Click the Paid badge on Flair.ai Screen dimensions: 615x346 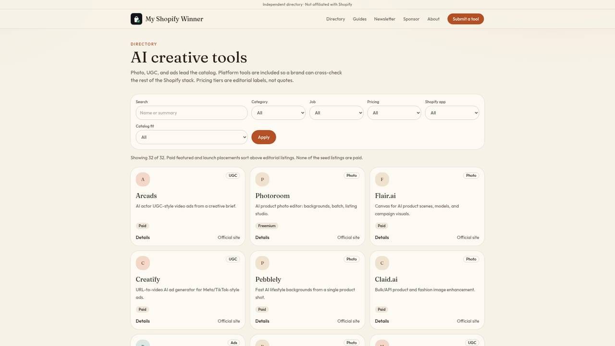point(381,226)
